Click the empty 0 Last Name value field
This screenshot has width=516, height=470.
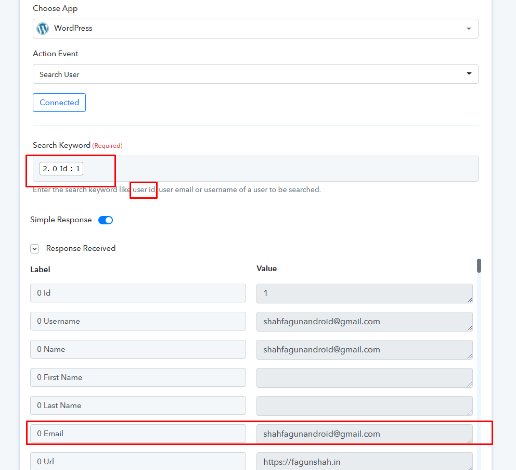click(x=364, y=406)
